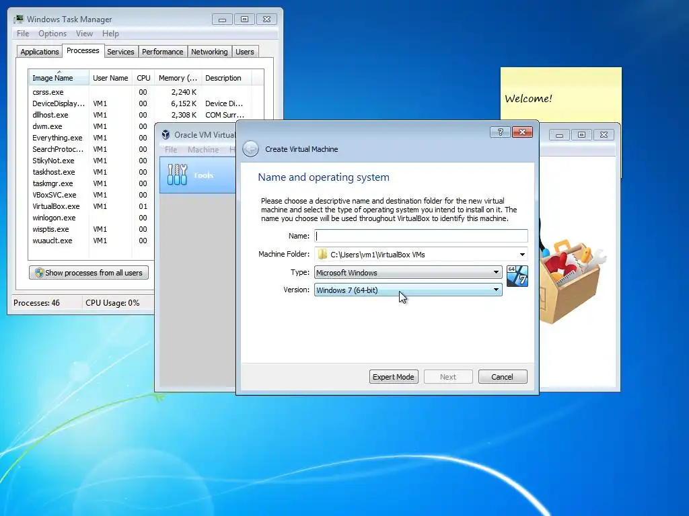
Task: Switch to the Applications tab
Action: [x=40, y=52]
